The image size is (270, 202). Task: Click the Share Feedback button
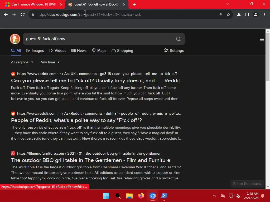click(247, 184)
